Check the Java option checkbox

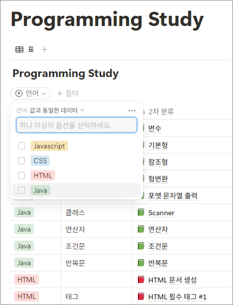pos(21,190)
